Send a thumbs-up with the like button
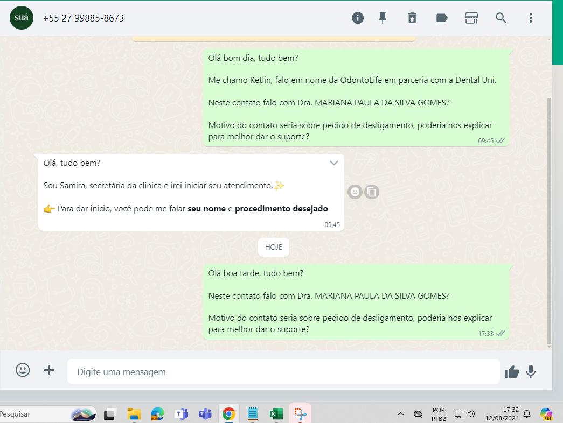563x423 pixels. pyautogui.click(x=511, y=372)
